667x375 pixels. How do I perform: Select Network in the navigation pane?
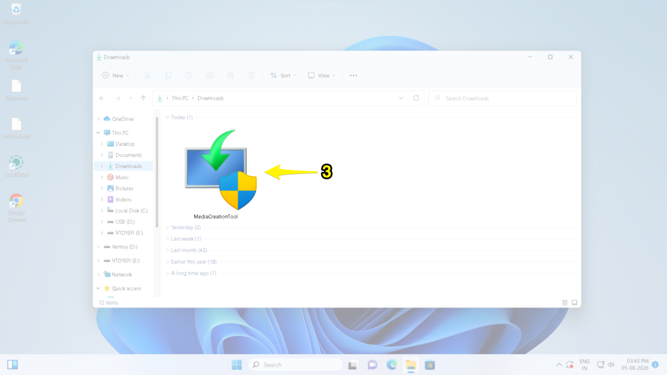click(x=118, y=275)
